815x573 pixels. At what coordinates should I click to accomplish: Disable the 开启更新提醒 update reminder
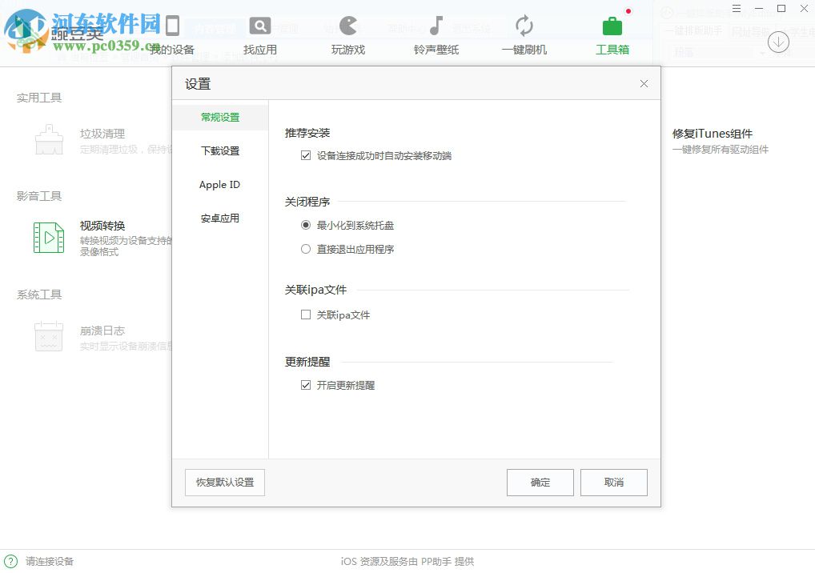click(x=306, y=385)
